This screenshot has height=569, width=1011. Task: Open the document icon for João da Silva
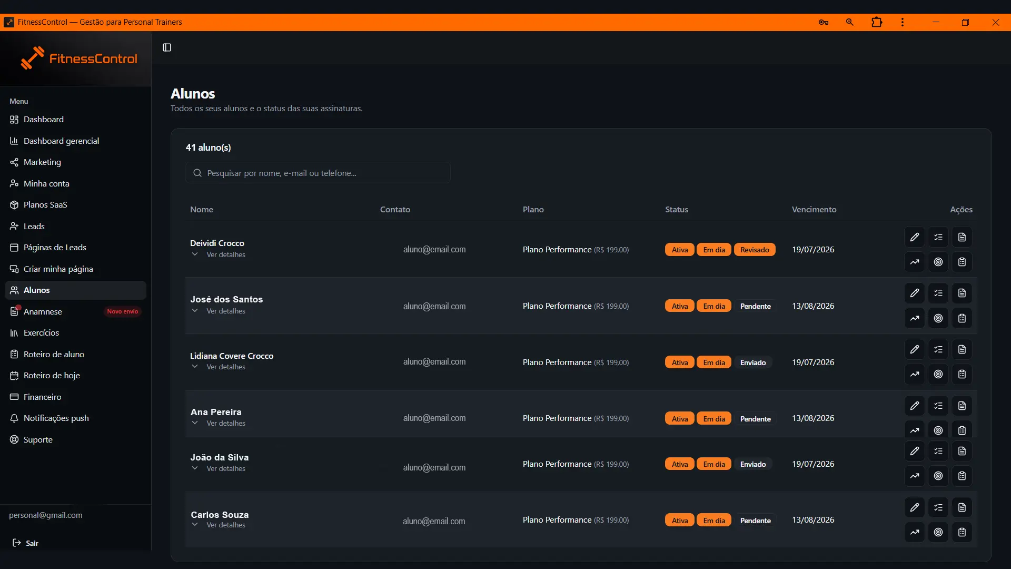click(962, 452)
